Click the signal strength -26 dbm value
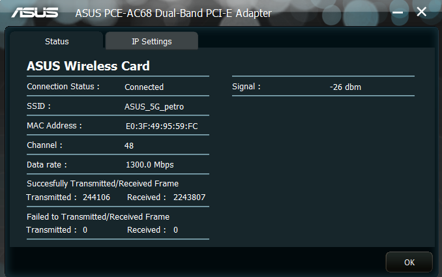The height and width of the screenshot is (277, 442). 346,87
